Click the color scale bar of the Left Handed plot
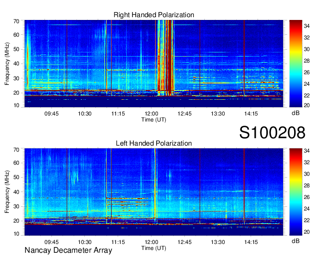The image size is (315, 256). (x=296, y=192)
